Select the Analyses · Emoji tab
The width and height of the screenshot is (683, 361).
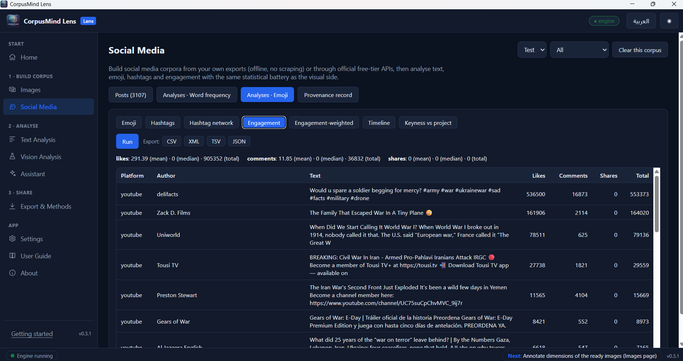pos(267,95)
